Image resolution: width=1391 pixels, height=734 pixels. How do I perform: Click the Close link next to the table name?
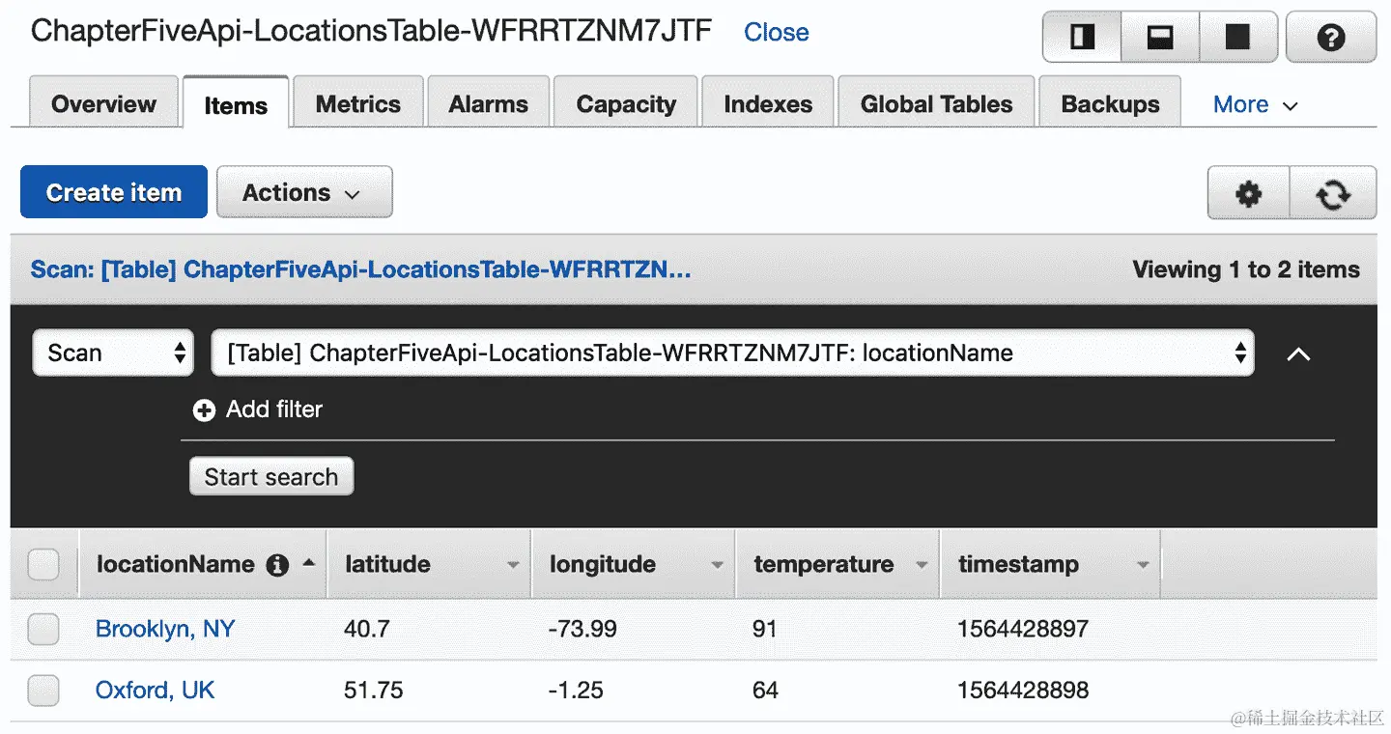tap(777, 32)
